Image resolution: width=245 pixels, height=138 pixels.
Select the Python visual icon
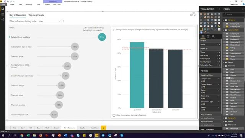tap(219, 26)
